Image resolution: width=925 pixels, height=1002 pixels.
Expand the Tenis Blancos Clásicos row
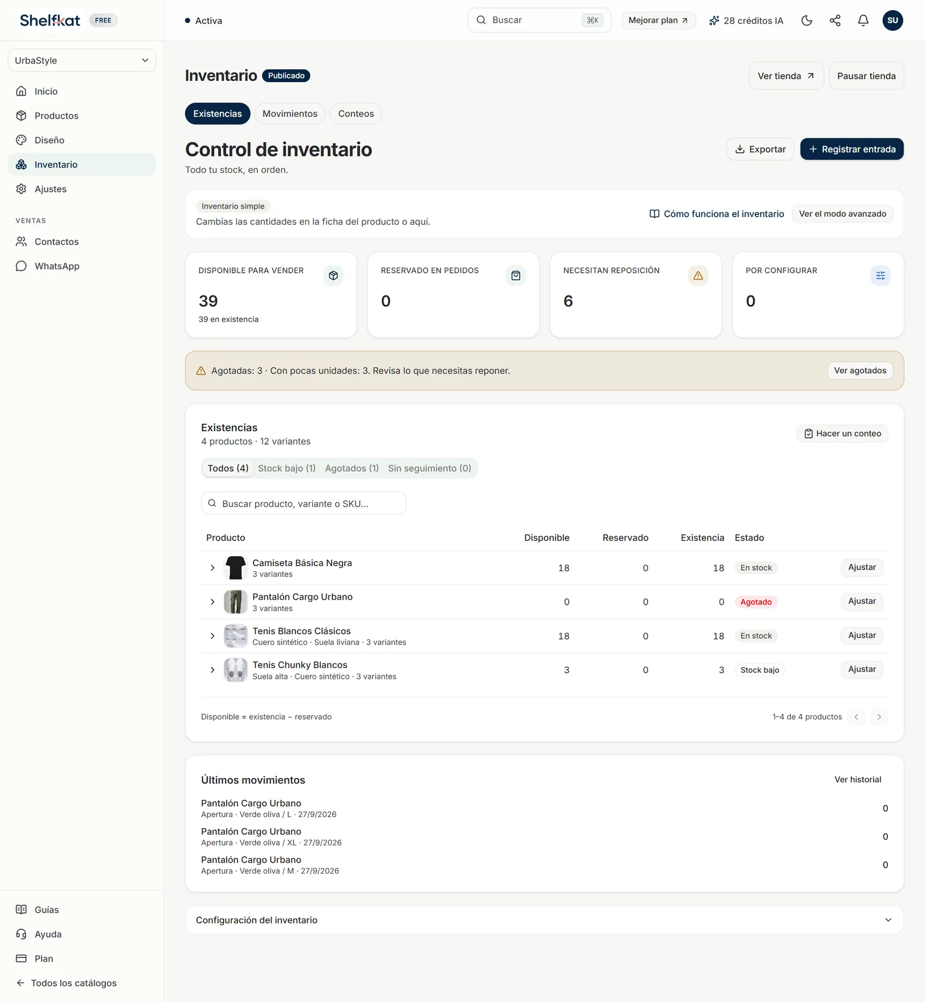[x=212, y=636]
